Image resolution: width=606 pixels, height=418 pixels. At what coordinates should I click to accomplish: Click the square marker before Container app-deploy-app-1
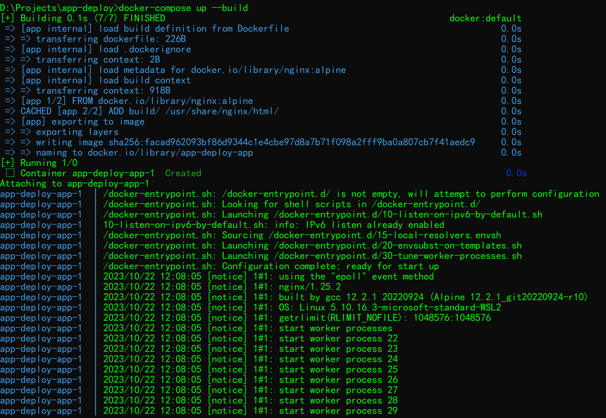pos(10,173)
